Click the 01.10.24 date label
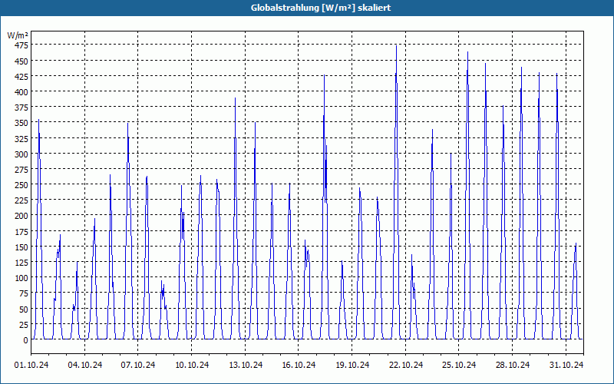This screenshot has width=614, height=384. pyautogui.click(x=31, y=365)
